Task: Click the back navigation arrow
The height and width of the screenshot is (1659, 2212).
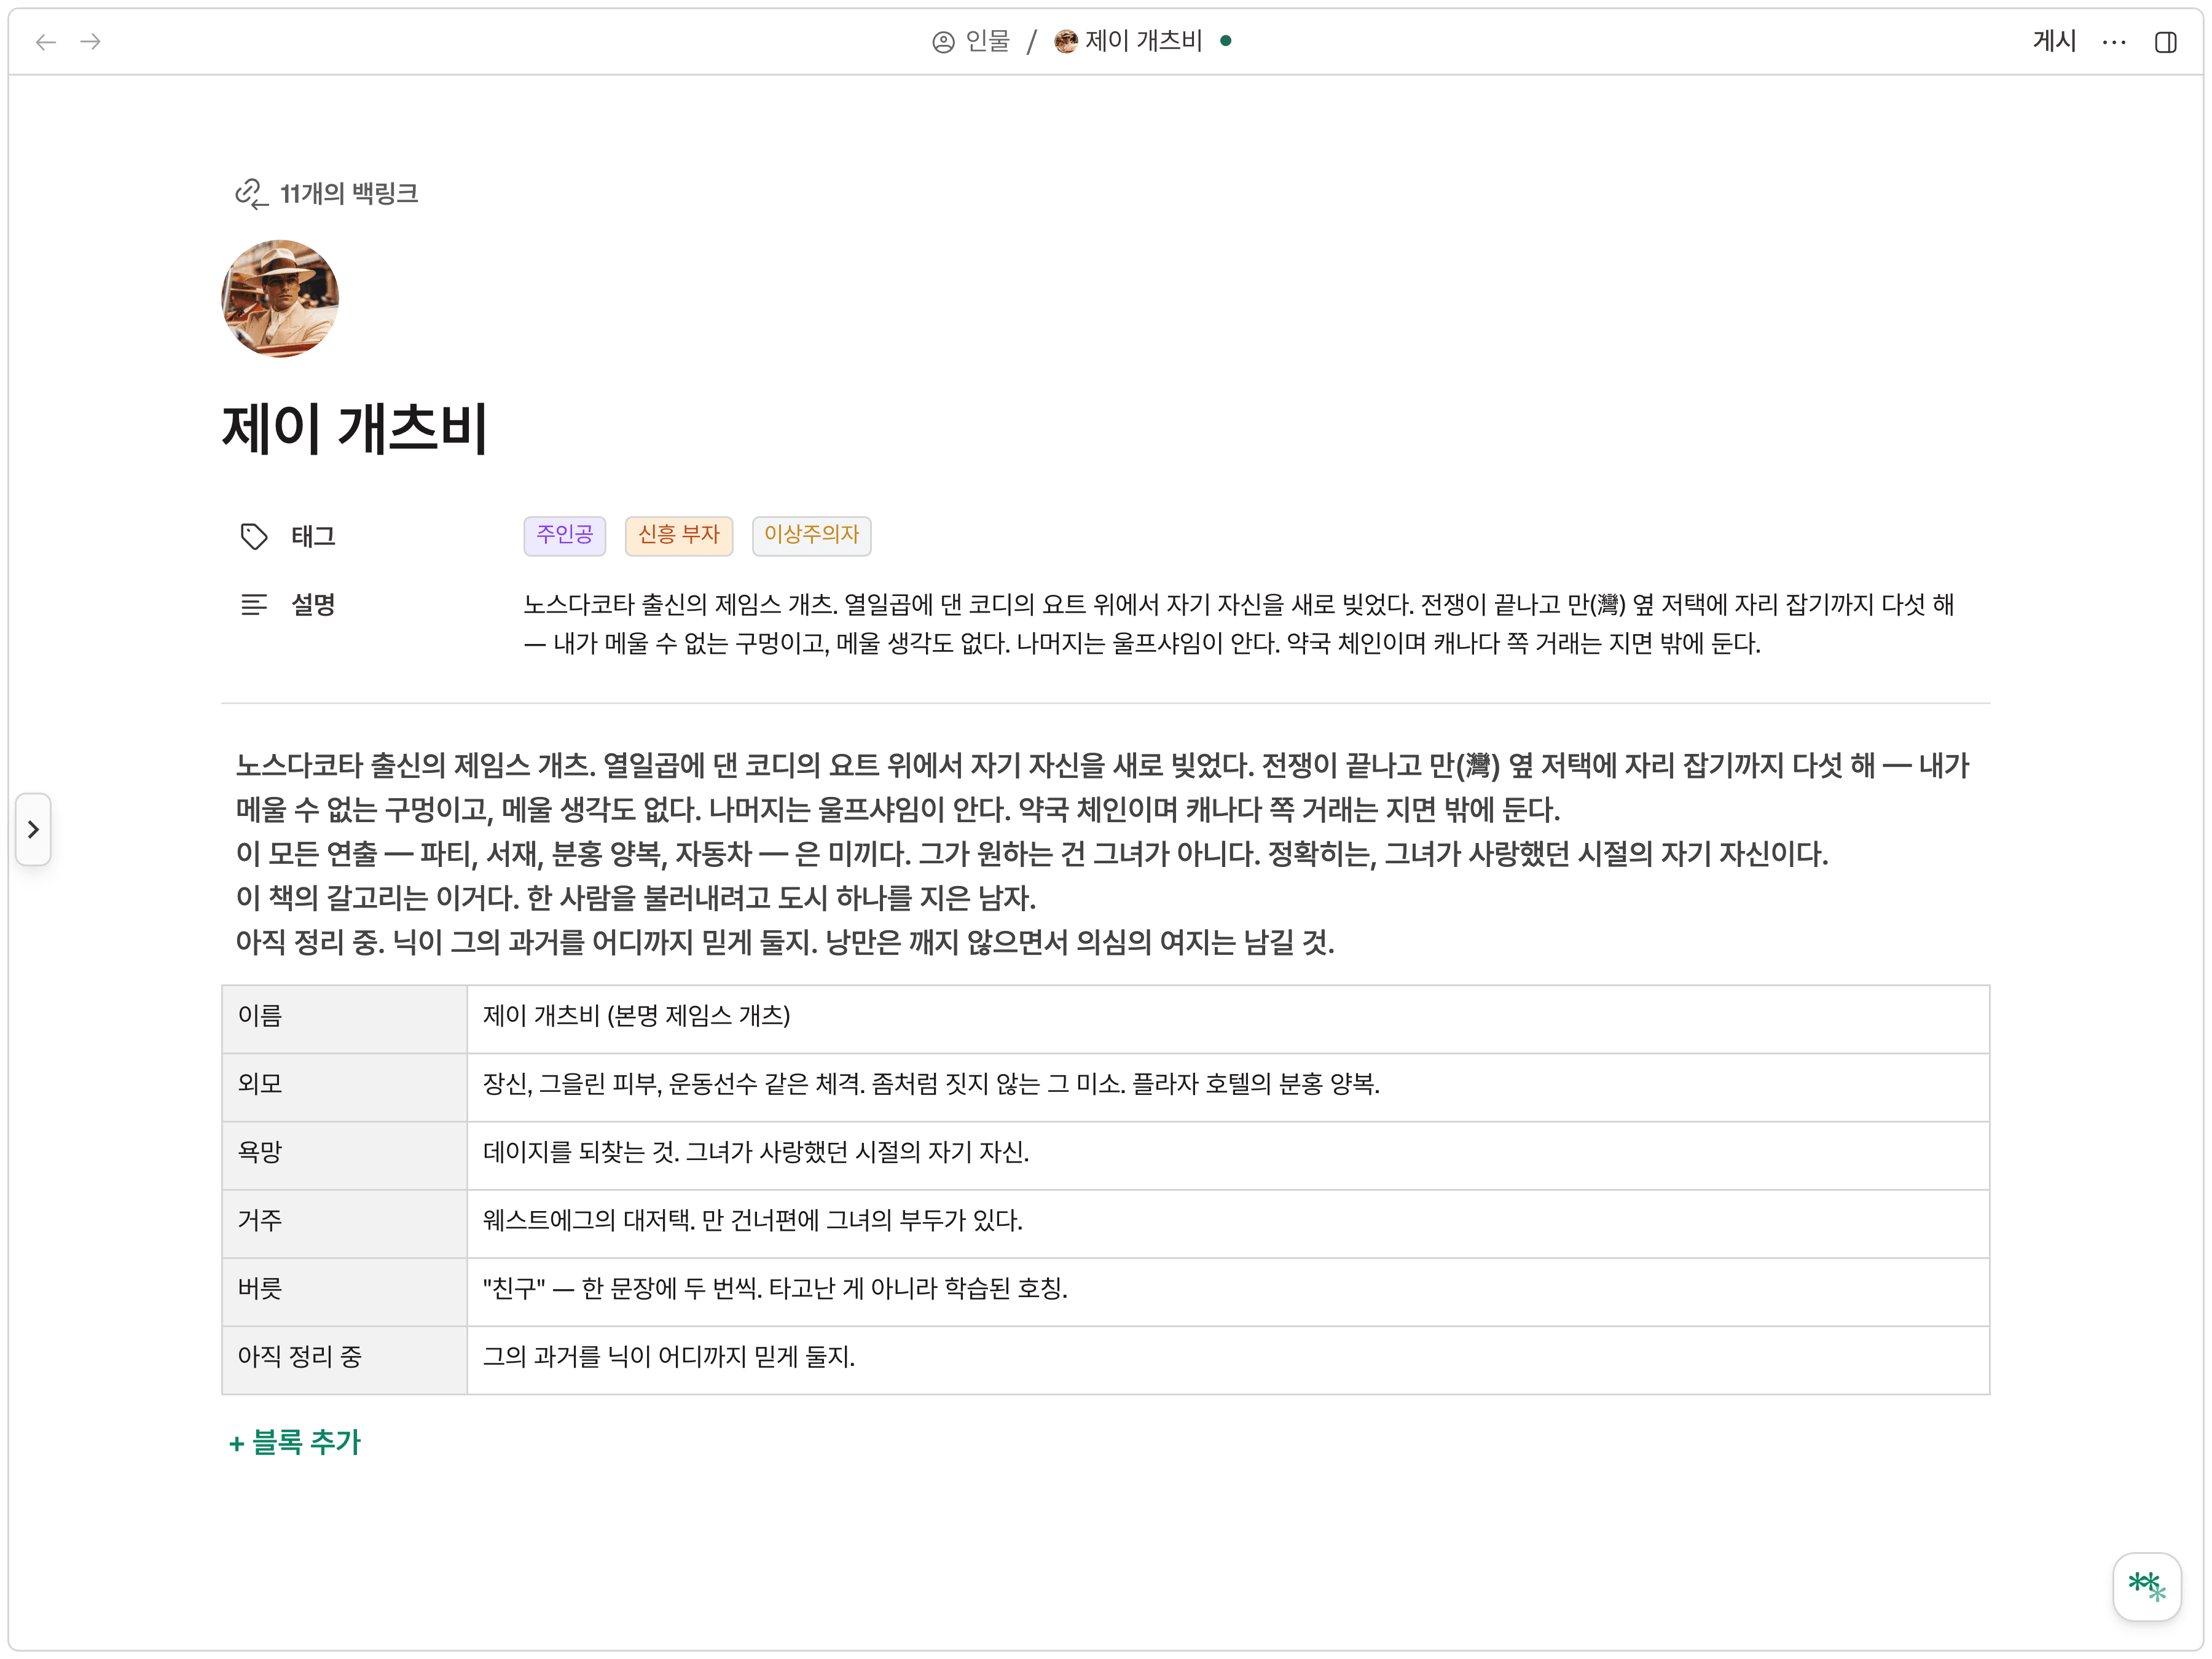Action: pyautogui.click(x=45, y=42)
